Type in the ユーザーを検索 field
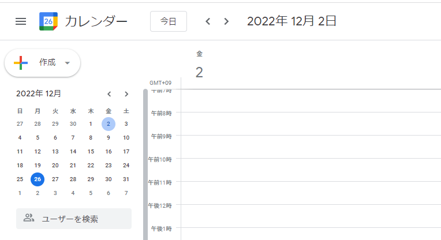Image resolution: width=441 pixels, height=240 pixels. 81,219
